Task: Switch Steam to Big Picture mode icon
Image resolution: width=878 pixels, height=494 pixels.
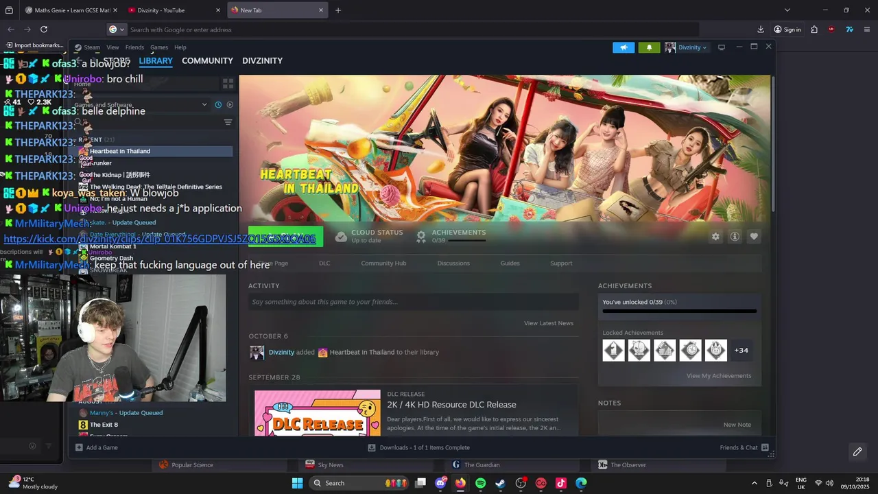Action: tap(722, 47)
